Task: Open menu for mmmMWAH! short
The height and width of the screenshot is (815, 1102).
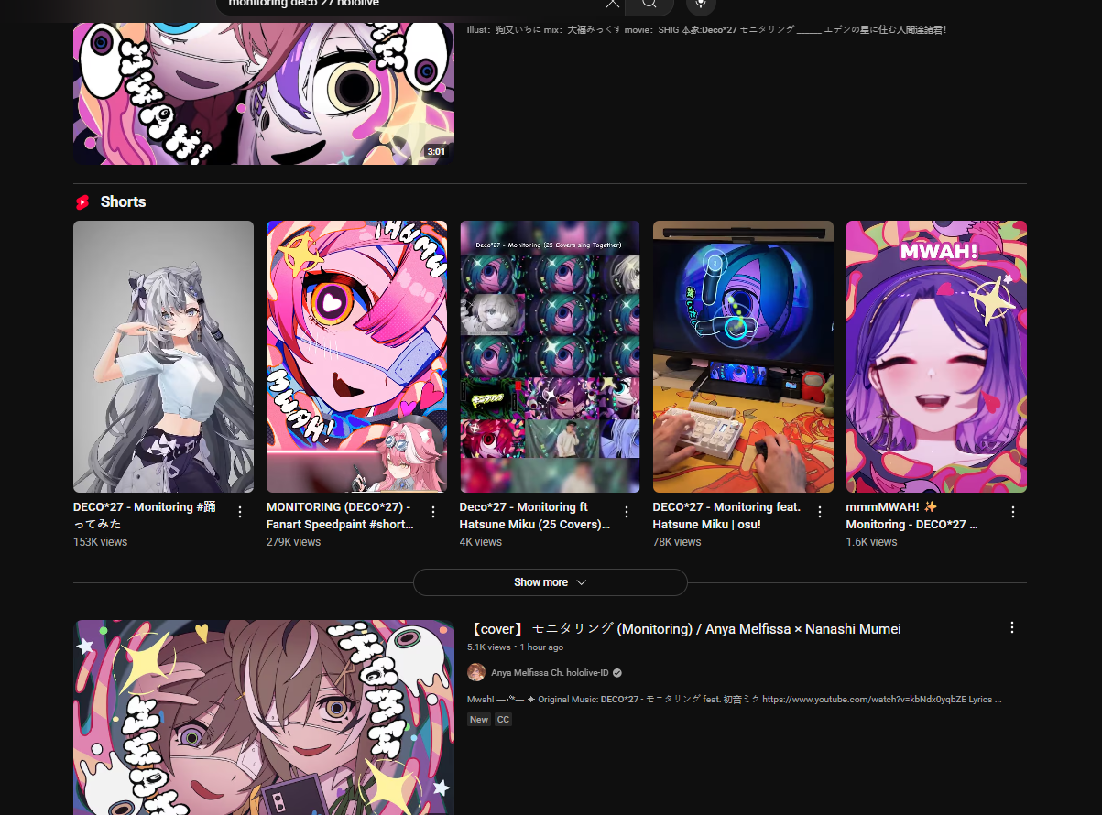Action: pos(1013,512)
